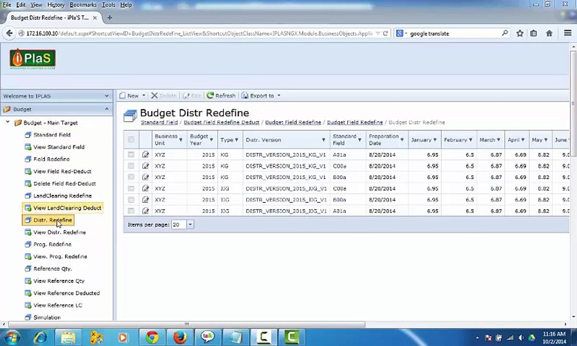Open the Help menu
The image size is (577, 346).
coord(126,4)
